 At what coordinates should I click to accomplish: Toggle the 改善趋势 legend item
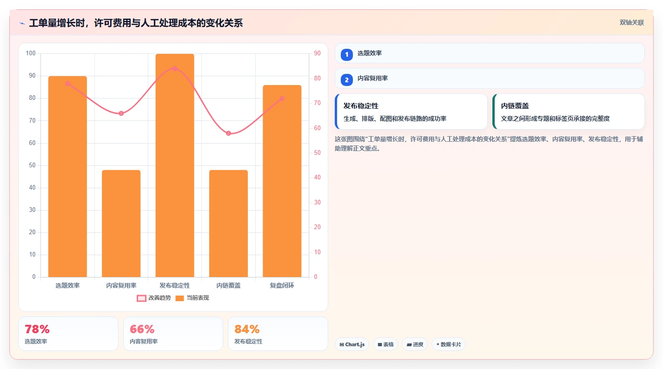pyautogui.click(x=154, y=298)
